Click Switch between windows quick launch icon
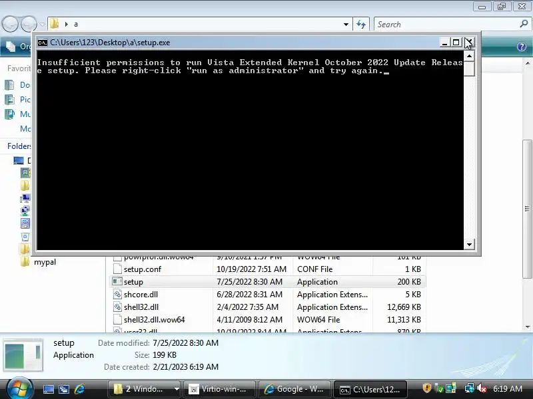Viewport: 533px width, 399px height. 64,389
